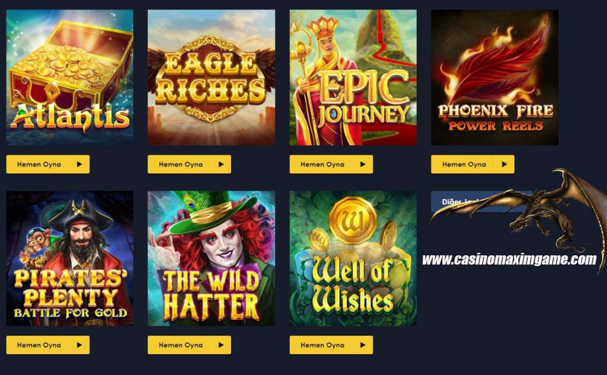Screen dimensions: 607x375
Task: Click Hemen Oyna text under Atlantis
Action: [39, 164]
